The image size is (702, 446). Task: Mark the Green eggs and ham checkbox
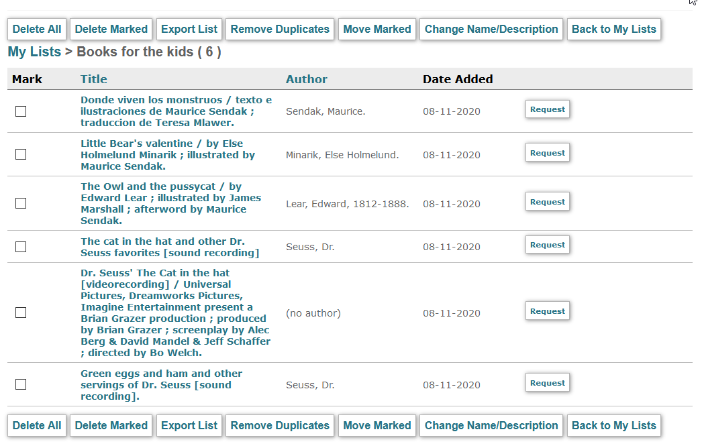point(21,384)
